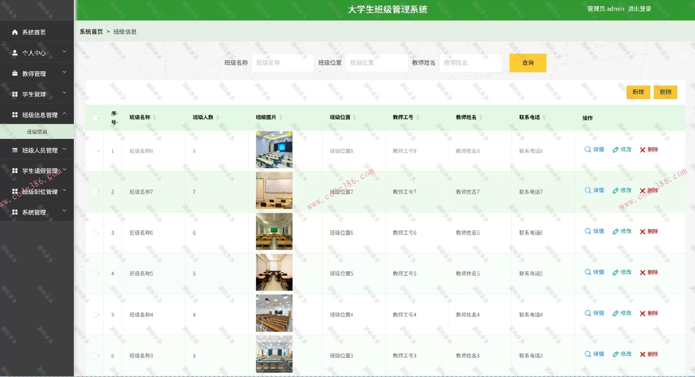695x377 pixels.
Task: Click 系统首页 in the breadcrumb
Action: pos(91,32)
